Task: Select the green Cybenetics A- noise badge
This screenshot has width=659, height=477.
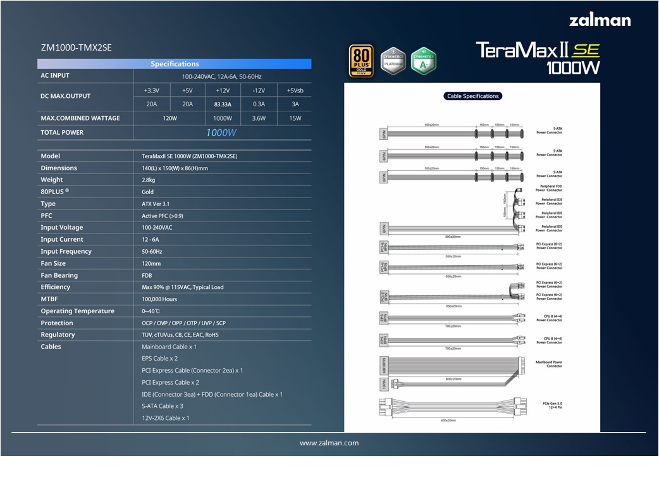Action: click(424, 61)
